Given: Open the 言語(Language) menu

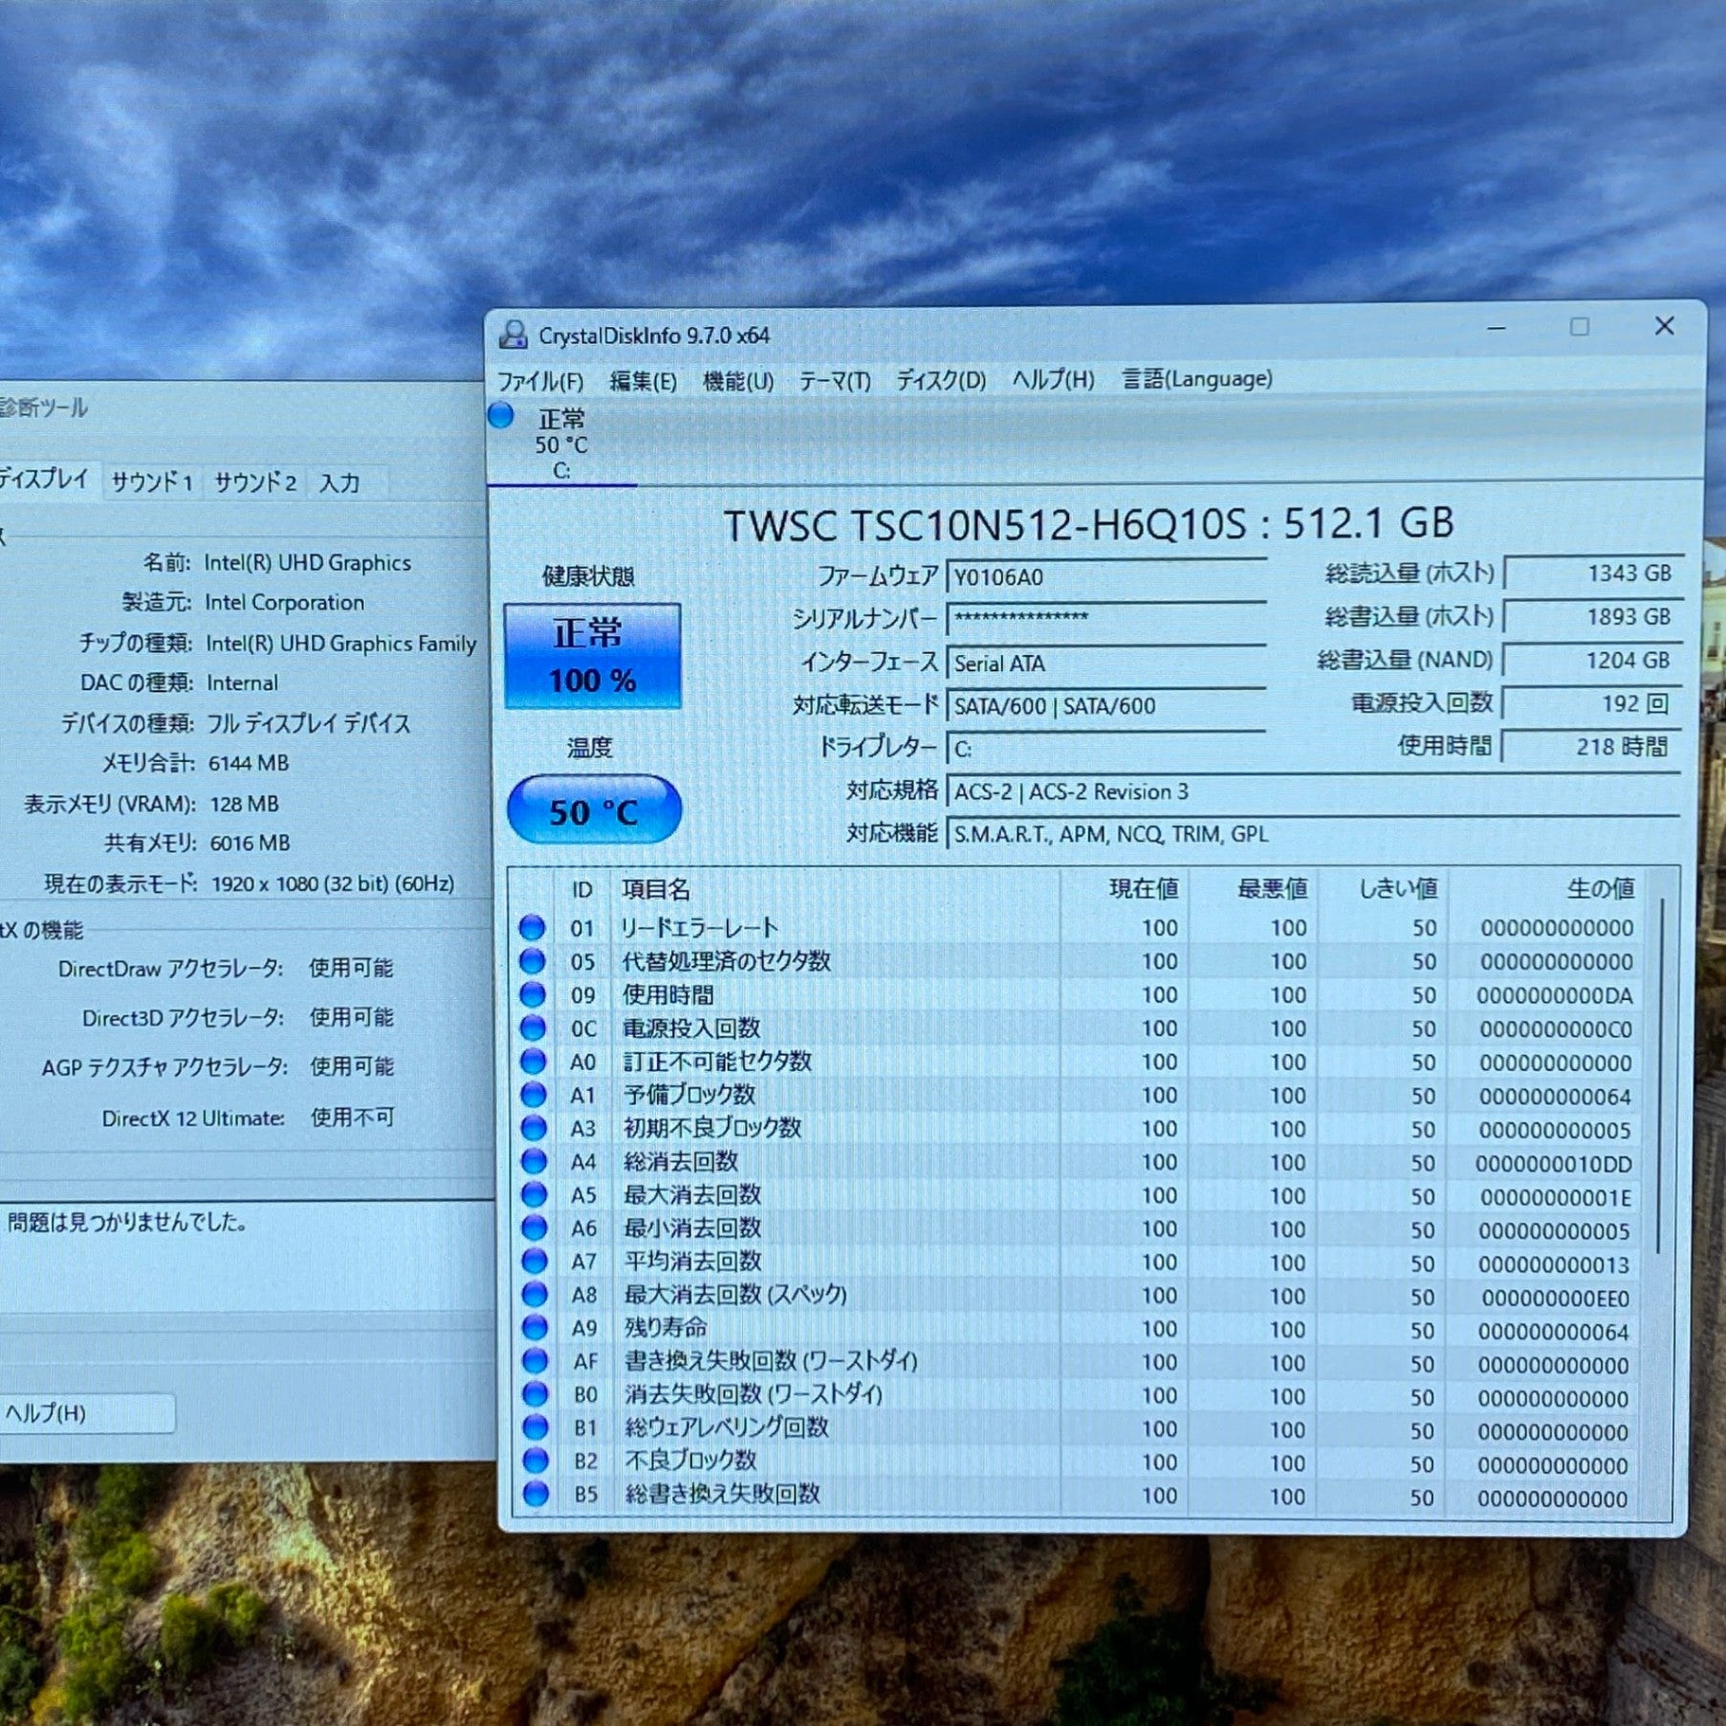Looking at the screenshot, I should pyautogui.click(x=1196, y=380).
